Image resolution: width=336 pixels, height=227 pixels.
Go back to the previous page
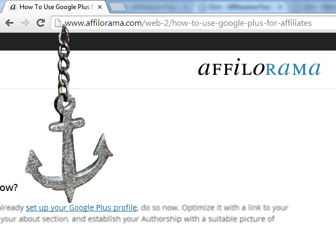[x=9, y=23]
